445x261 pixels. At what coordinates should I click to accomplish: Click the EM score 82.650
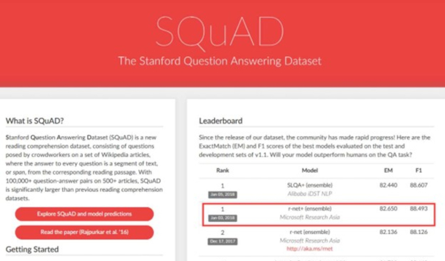coord(388,209)
